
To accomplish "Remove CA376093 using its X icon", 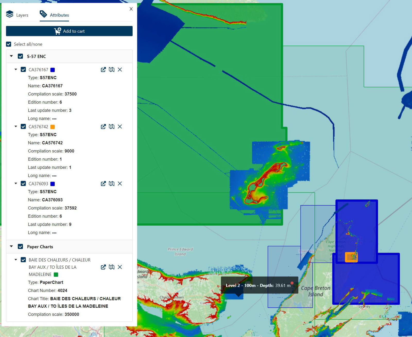I will (120, 184).
